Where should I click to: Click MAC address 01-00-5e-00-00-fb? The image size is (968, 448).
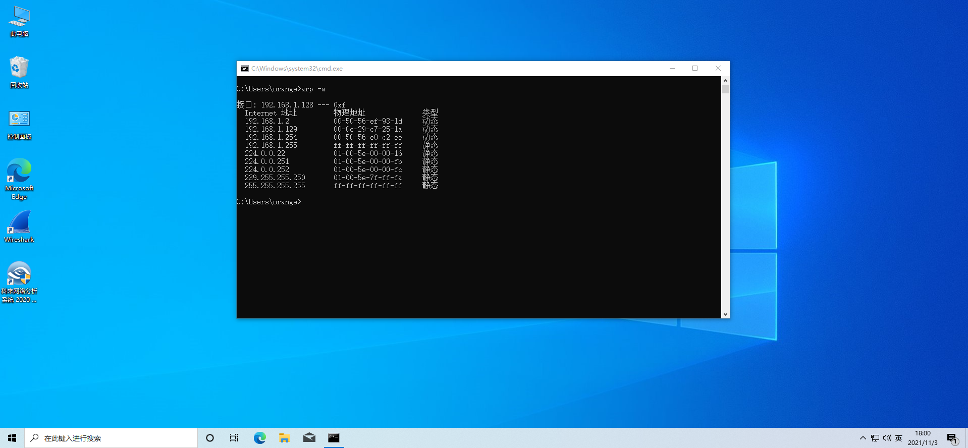(368, 161)
